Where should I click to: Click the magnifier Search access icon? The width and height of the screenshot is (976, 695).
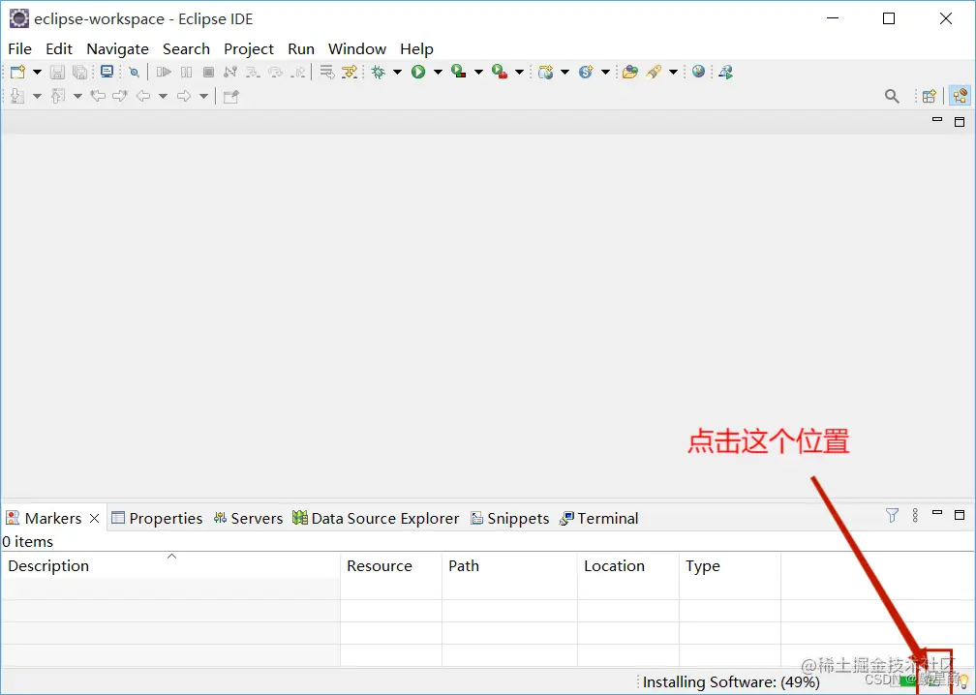coord(892,97)
